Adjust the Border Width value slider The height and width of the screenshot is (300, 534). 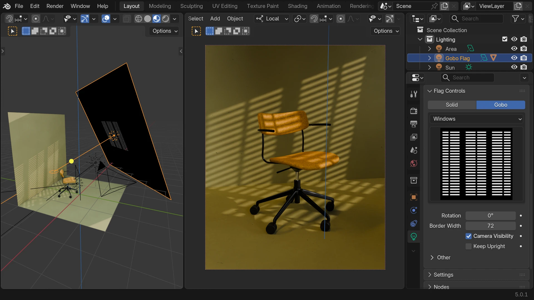tap(491, 226)
